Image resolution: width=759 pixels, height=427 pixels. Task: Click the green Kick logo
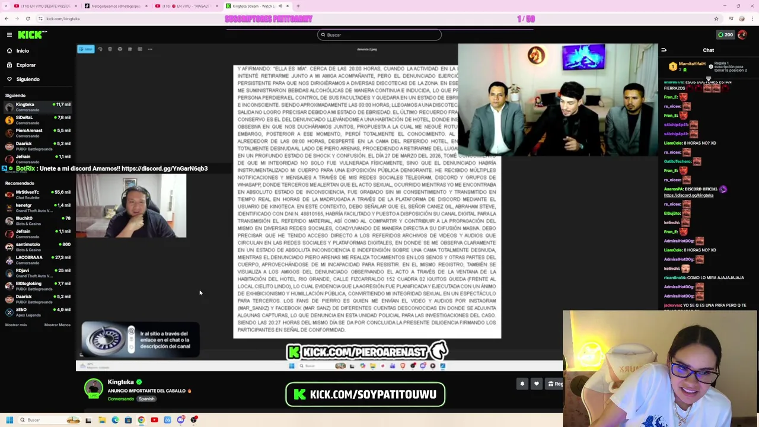coord(30,35)
